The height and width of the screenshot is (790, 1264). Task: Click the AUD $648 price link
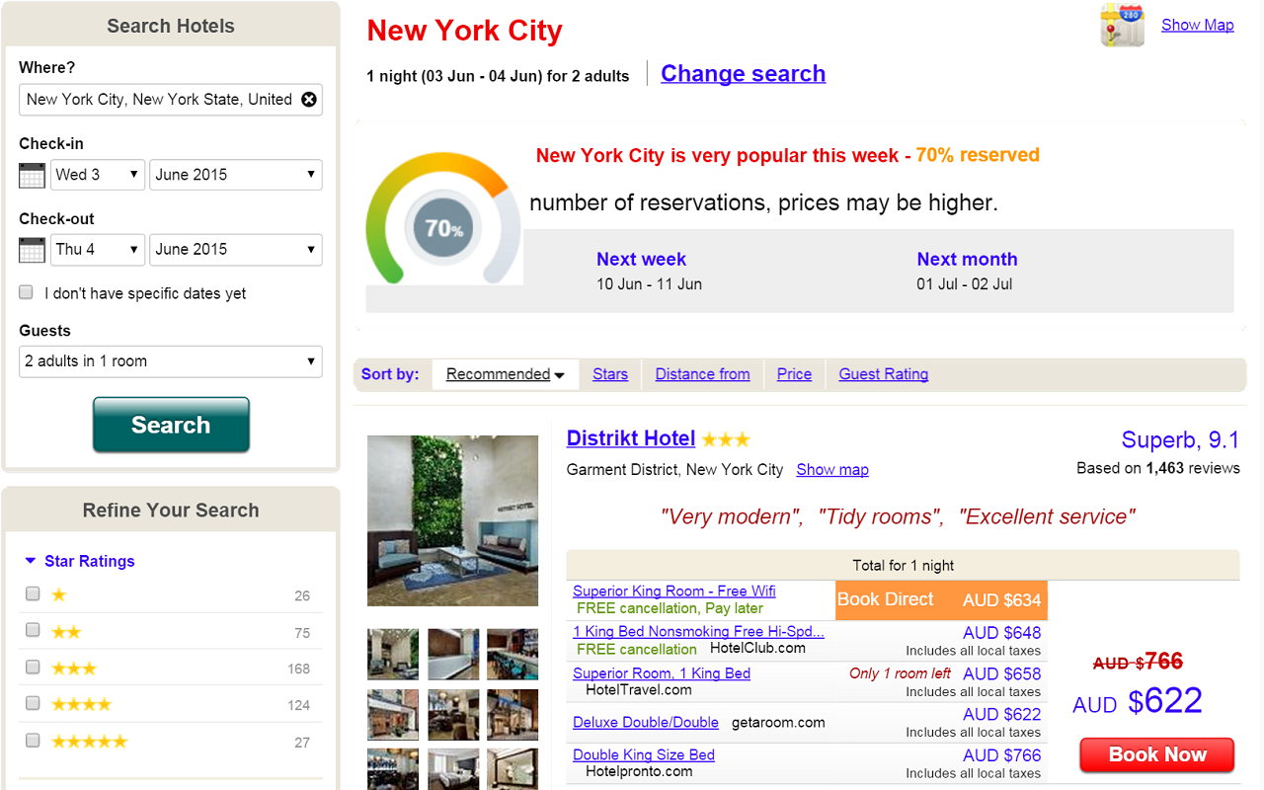(x=1001, y=633)
